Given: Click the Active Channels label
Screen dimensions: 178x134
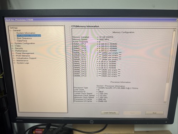Looking at the screenshot, I should tap(80, 42).
